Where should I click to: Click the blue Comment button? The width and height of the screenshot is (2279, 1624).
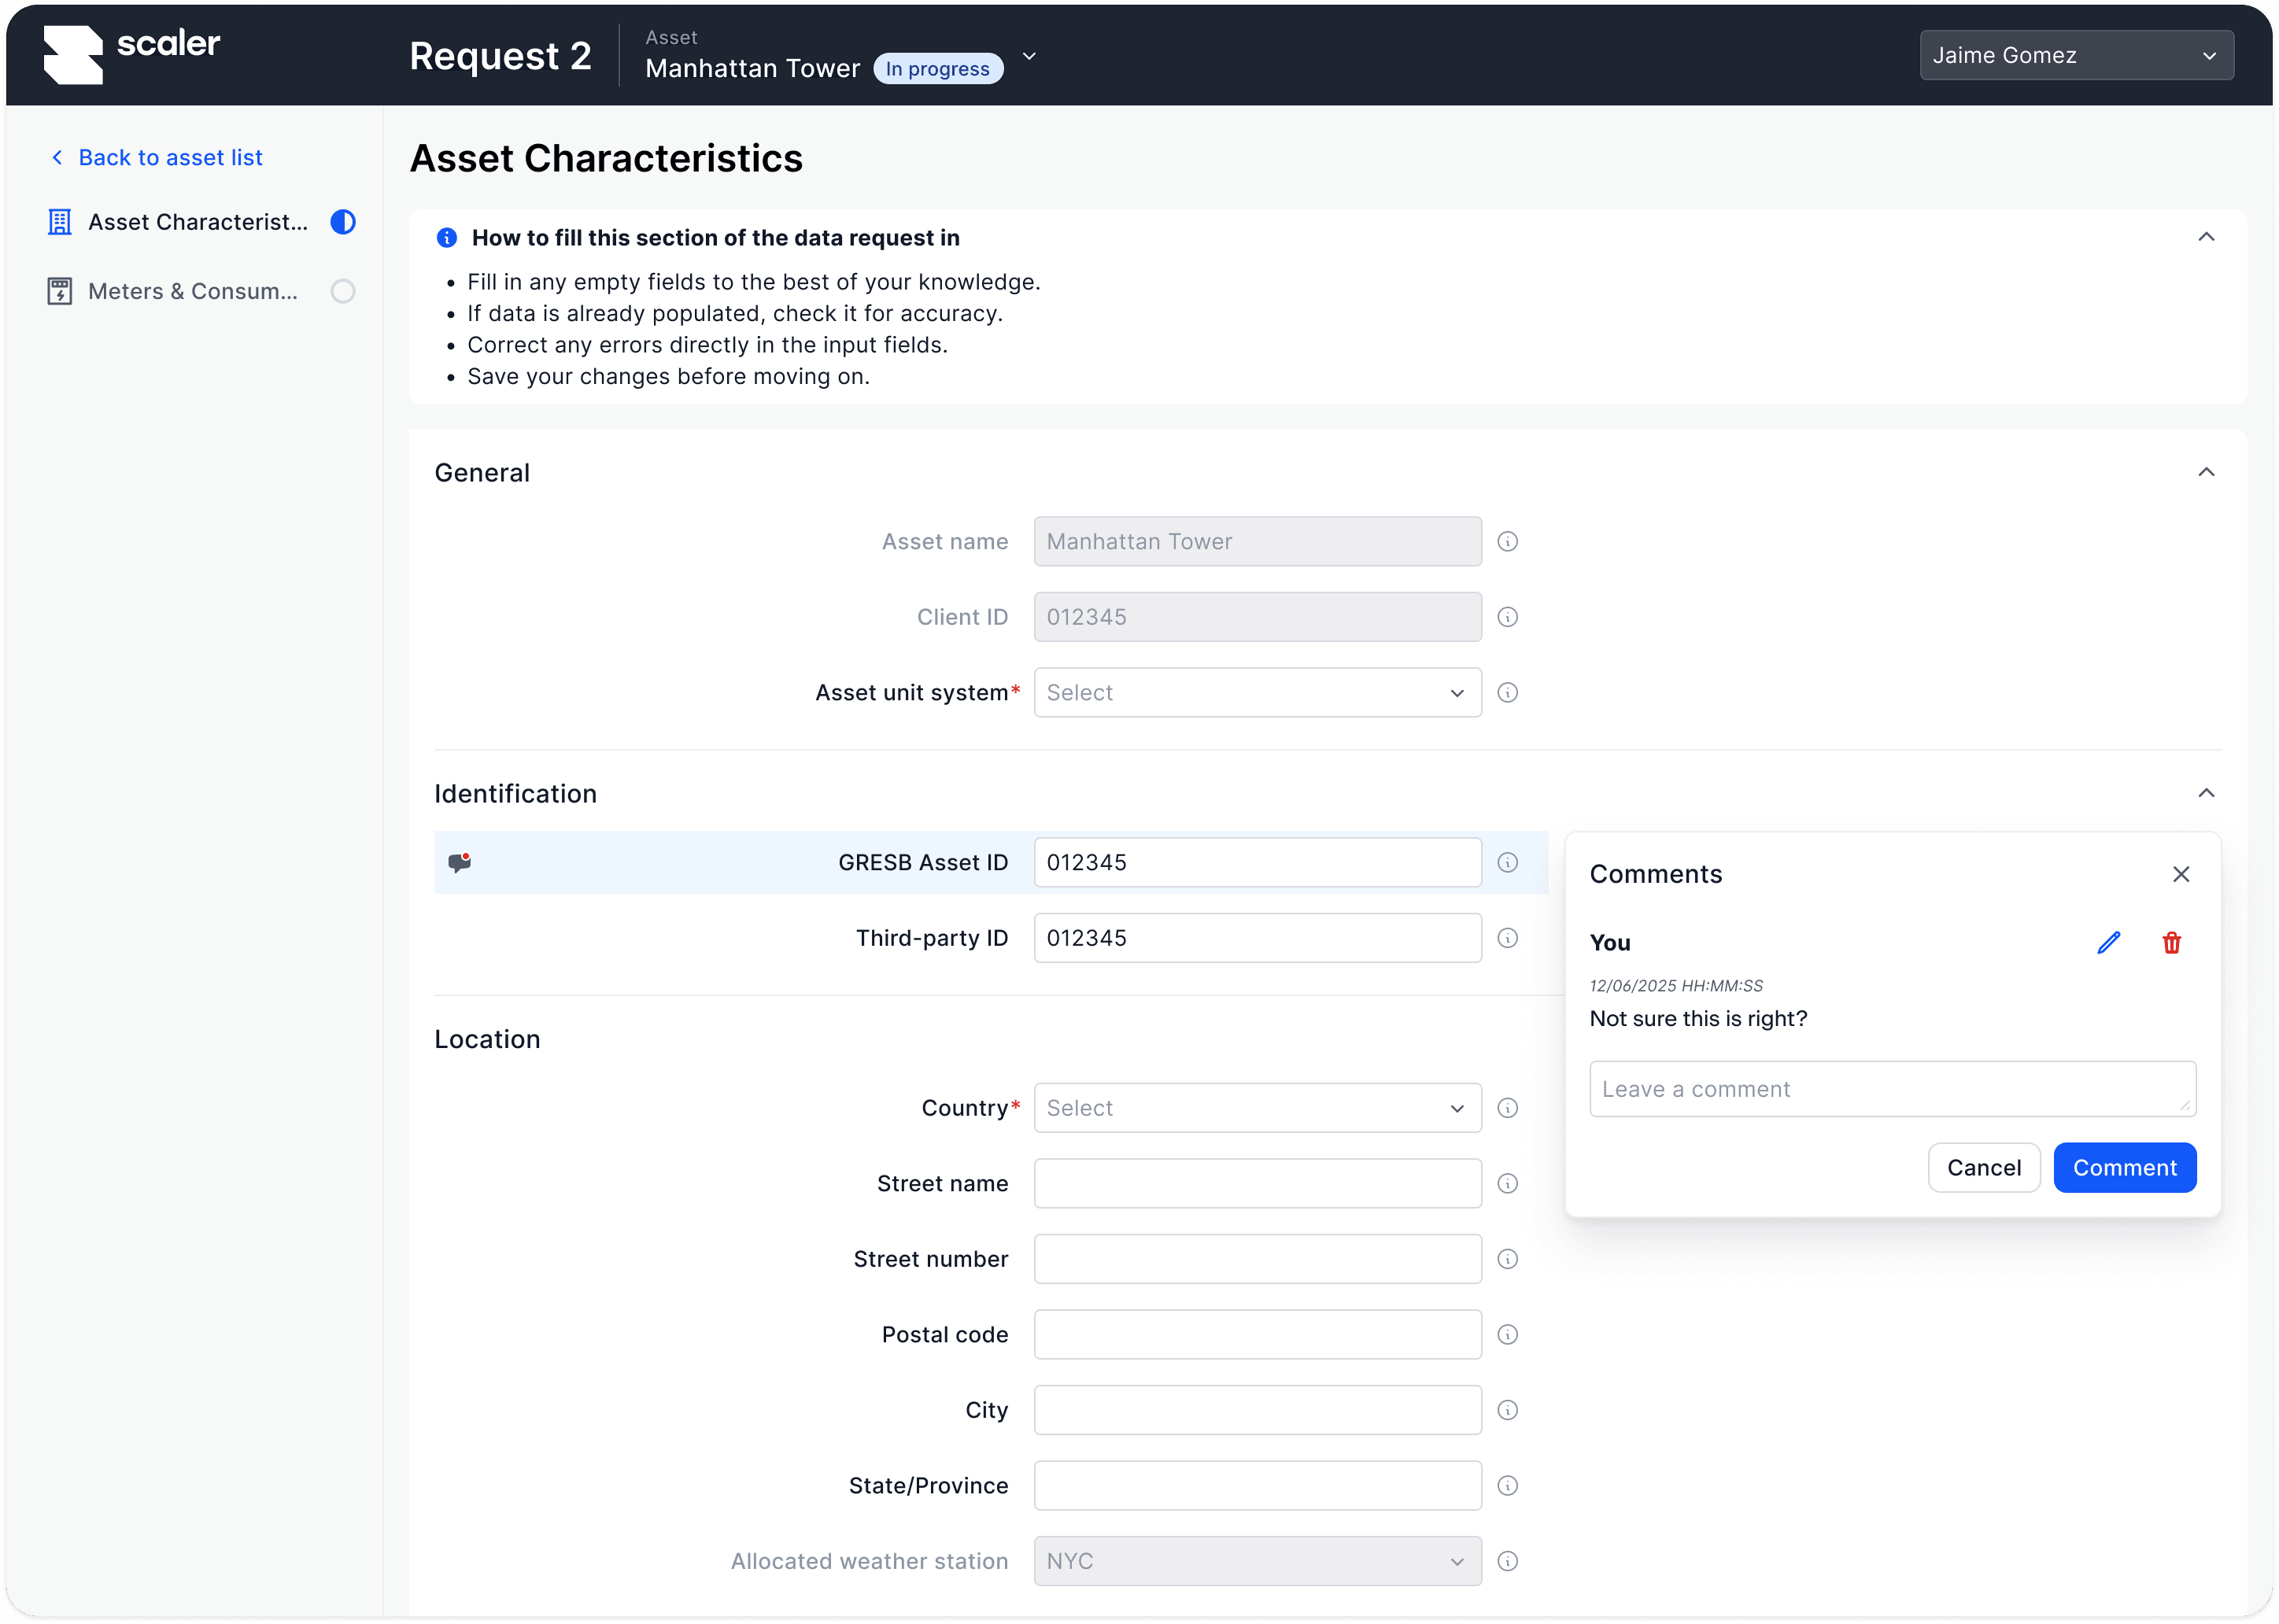pyautogui.click(x=2124, y=1168)
